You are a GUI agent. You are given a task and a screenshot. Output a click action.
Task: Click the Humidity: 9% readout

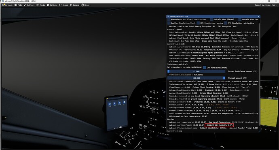175,50
